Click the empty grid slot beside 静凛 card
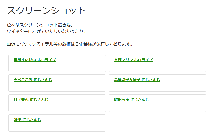 (157, 123)
